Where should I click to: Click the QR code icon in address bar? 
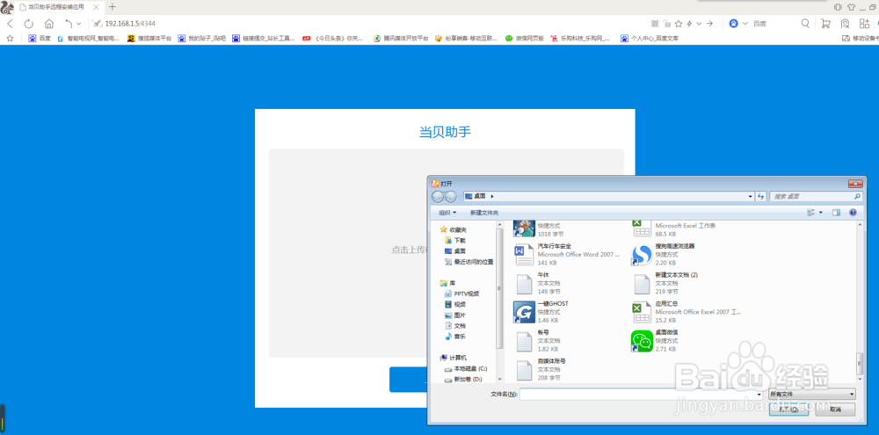(x=655, y=24)
